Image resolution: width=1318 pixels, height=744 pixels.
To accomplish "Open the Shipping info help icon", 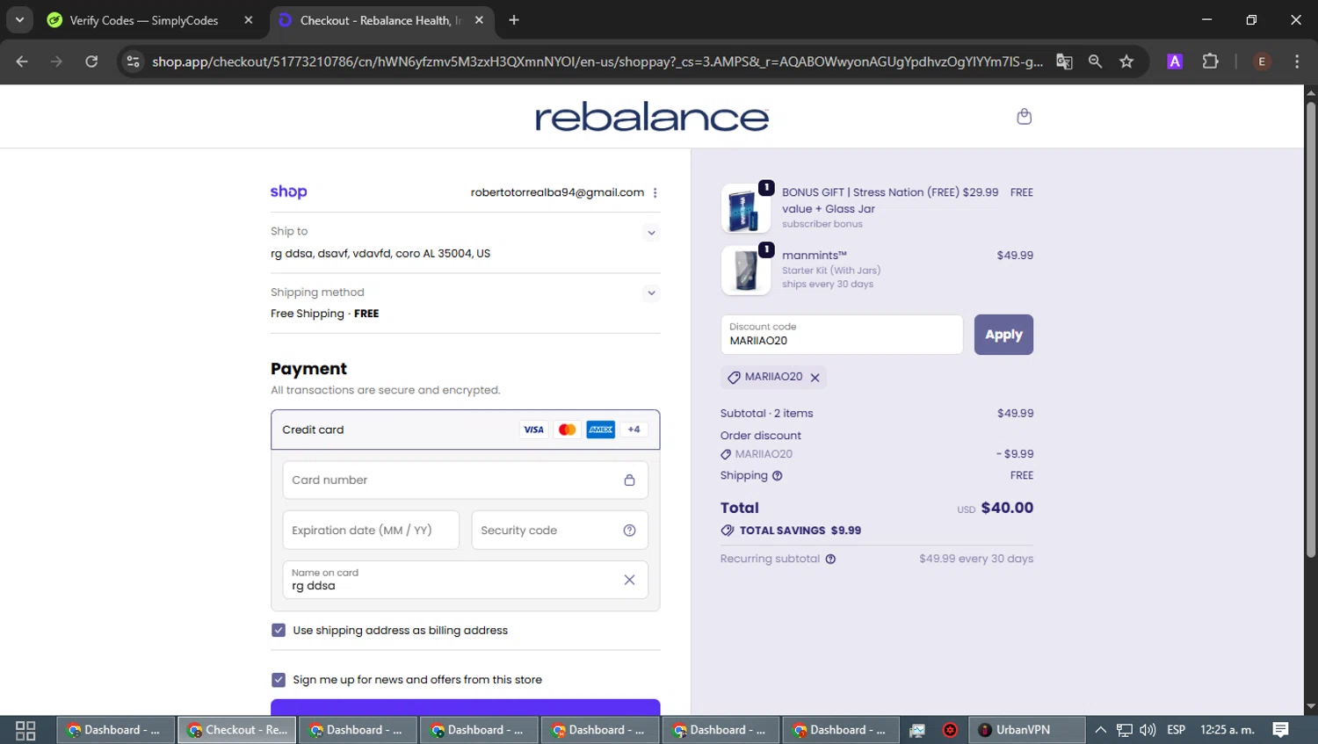I will [x=777, y=475].
